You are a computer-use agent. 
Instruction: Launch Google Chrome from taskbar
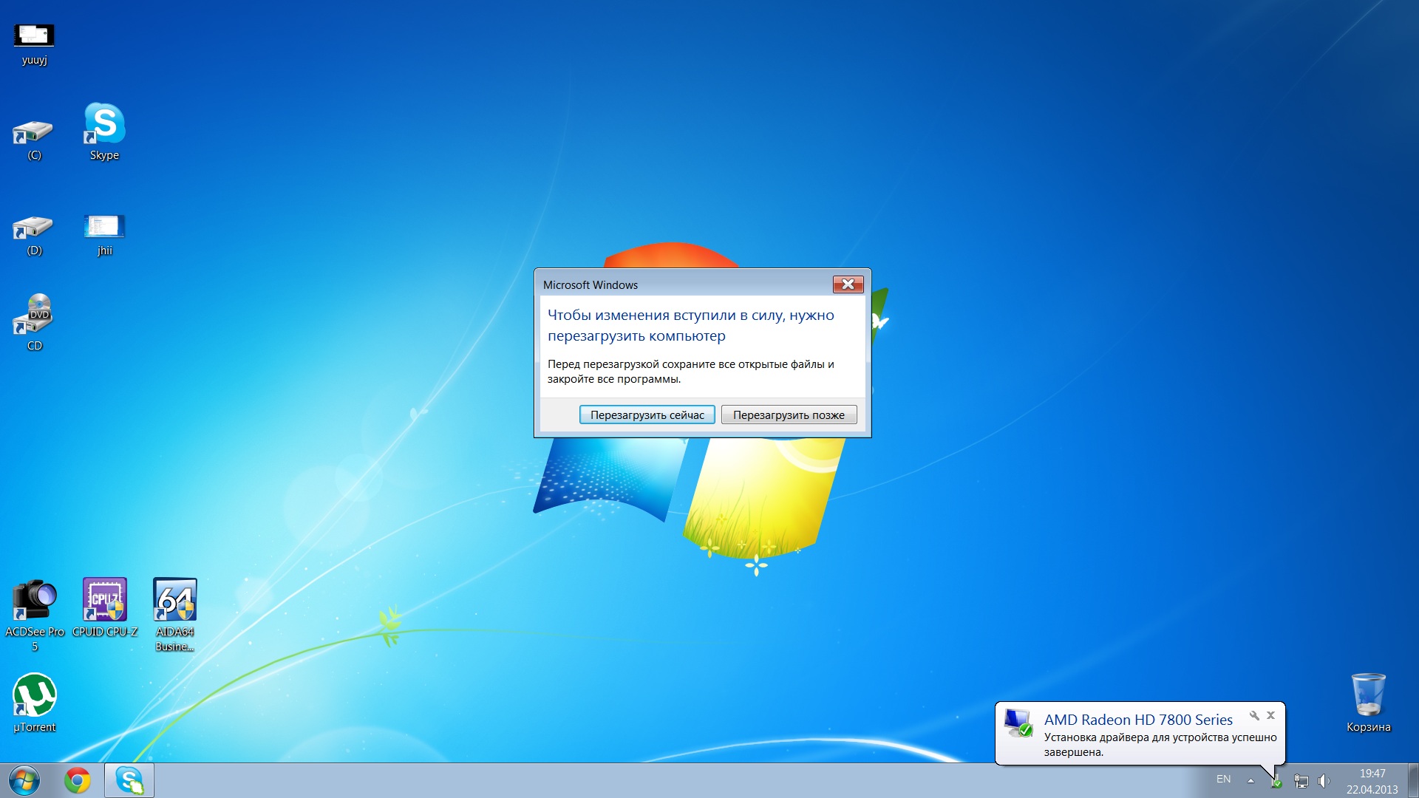click(x=78, y=780)
